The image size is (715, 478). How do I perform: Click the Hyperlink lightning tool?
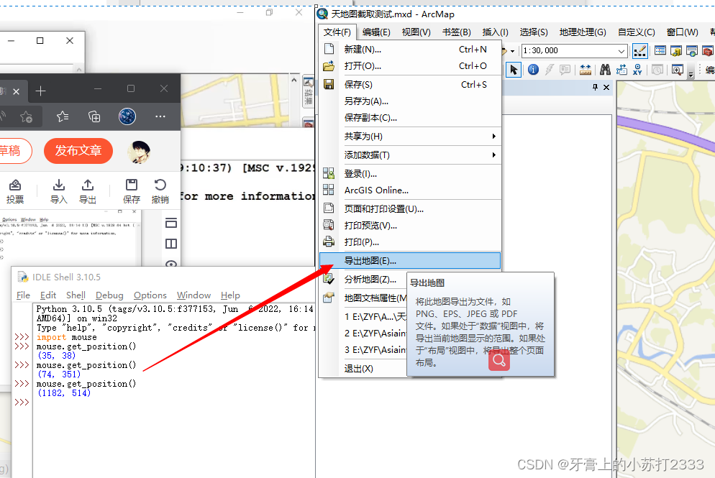[549, 70]
